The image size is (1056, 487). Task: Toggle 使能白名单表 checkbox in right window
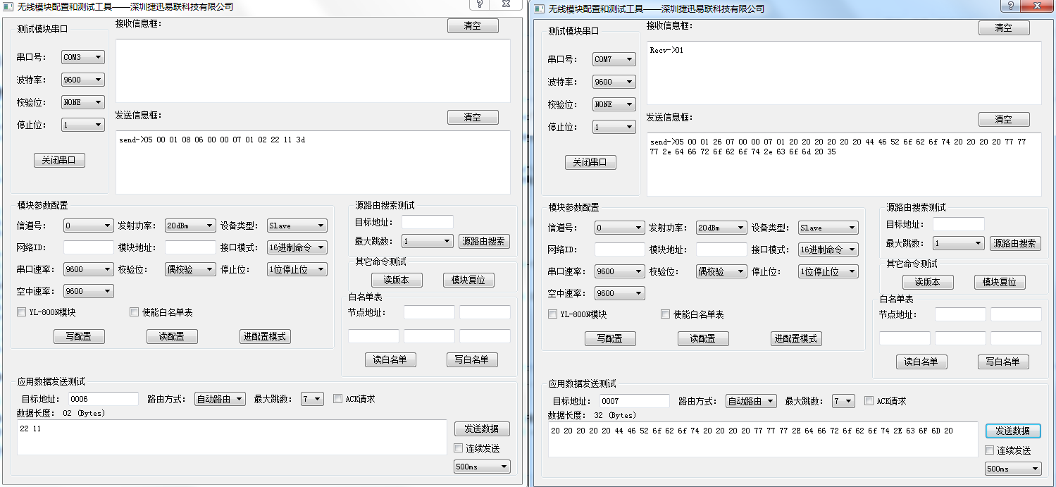(x=665, y=314)
